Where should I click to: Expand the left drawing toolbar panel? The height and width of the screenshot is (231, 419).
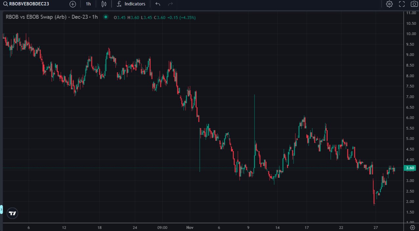(x=1, y=209)
